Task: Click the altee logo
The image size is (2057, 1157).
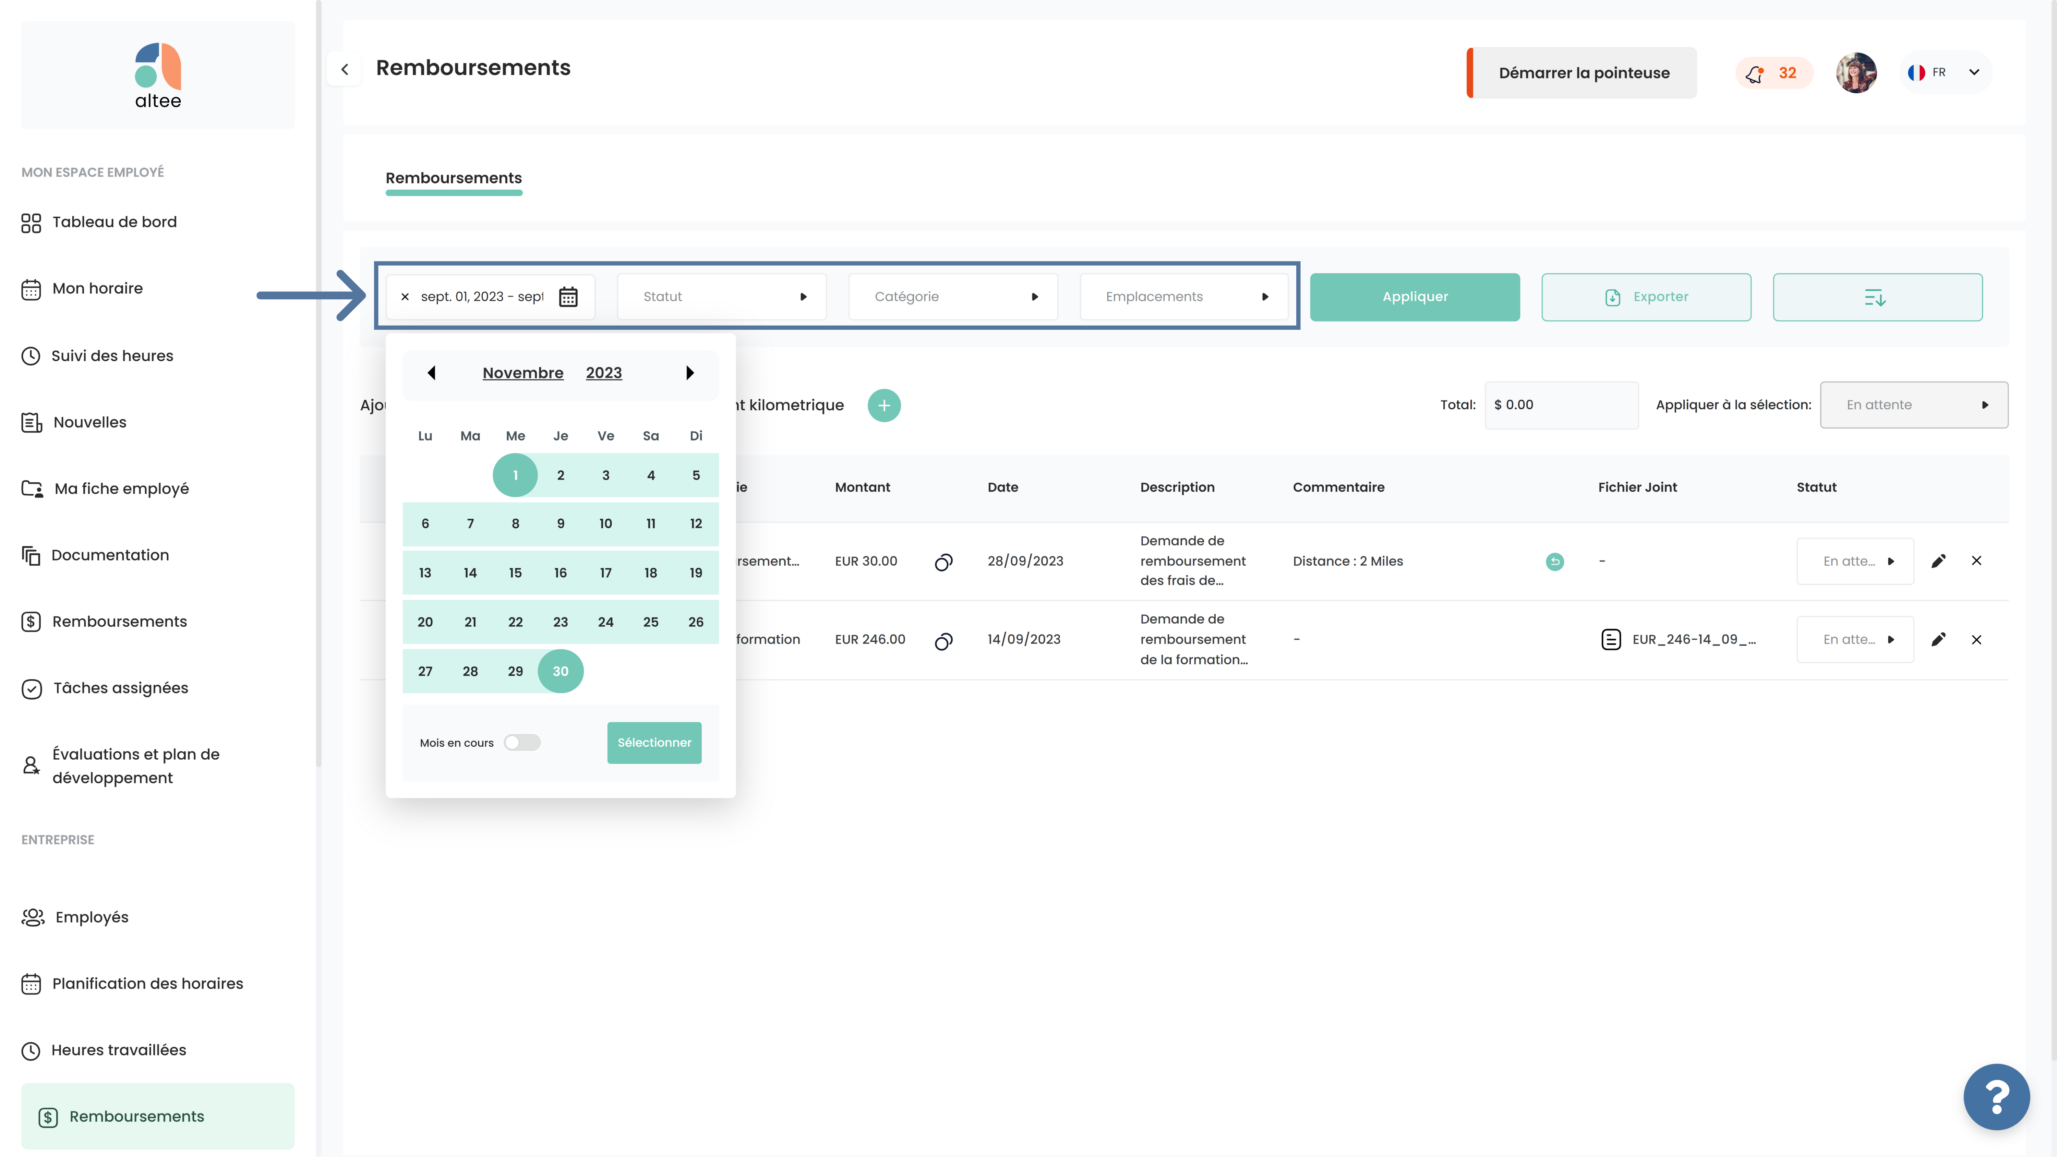Action: 158,76
